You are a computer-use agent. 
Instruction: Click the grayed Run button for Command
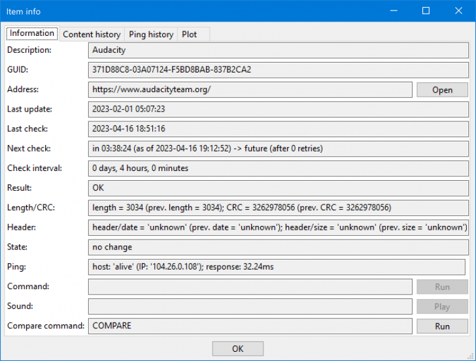[x=442, y=287]
